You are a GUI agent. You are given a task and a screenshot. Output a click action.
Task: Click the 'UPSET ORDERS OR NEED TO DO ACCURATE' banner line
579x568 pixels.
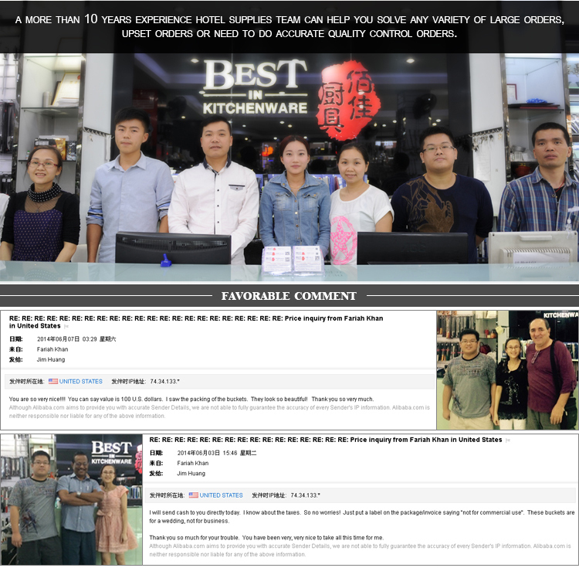pos(289,34)
